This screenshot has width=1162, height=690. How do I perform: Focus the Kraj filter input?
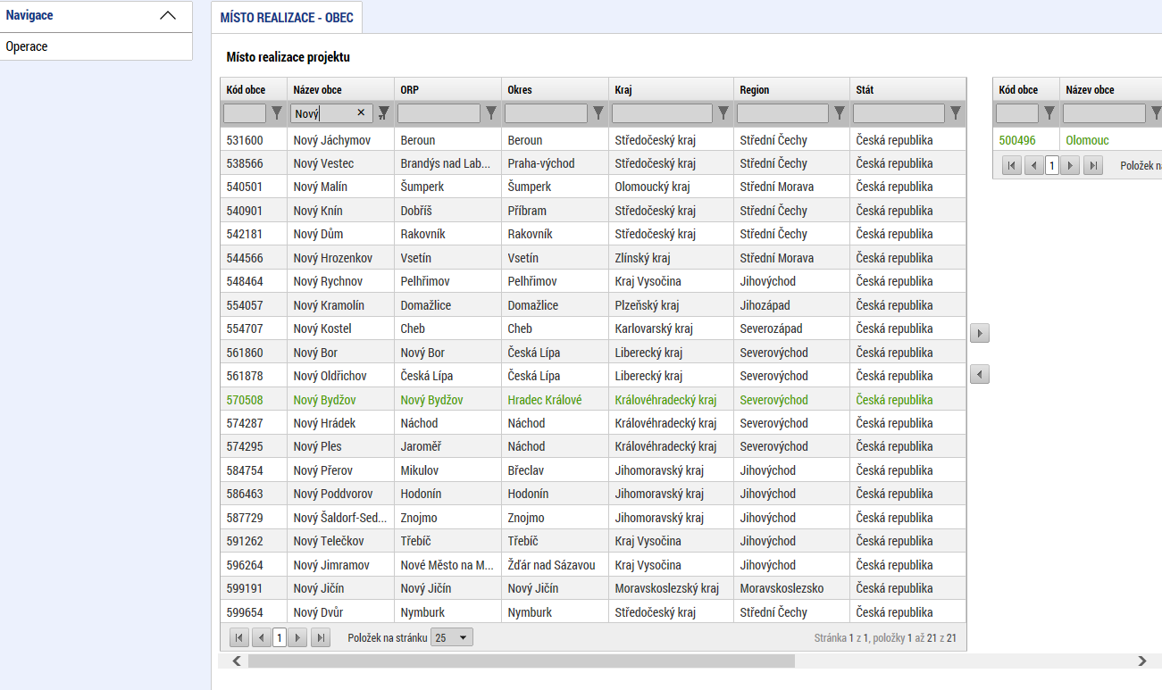662,113
